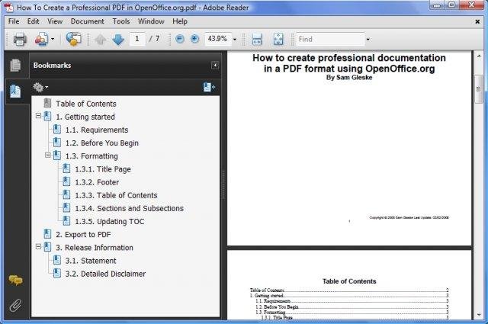Open the Edit menu
Viewport: 488px width, 324px height.
click(x=34, y=21)
